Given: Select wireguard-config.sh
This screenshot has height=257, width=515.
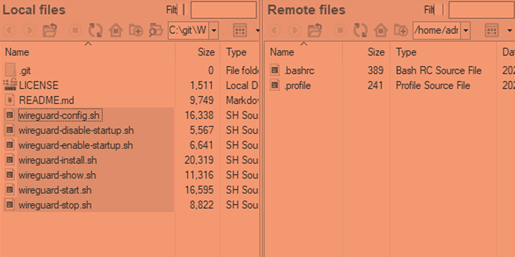Looking at the screenshot, I should pos(59,116).
